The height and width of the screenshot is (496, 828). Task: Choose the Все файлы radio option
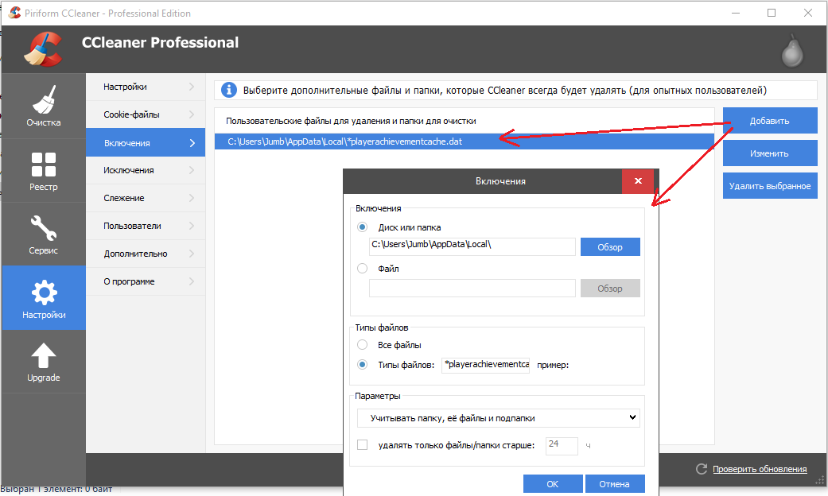[x=362, y=345]
